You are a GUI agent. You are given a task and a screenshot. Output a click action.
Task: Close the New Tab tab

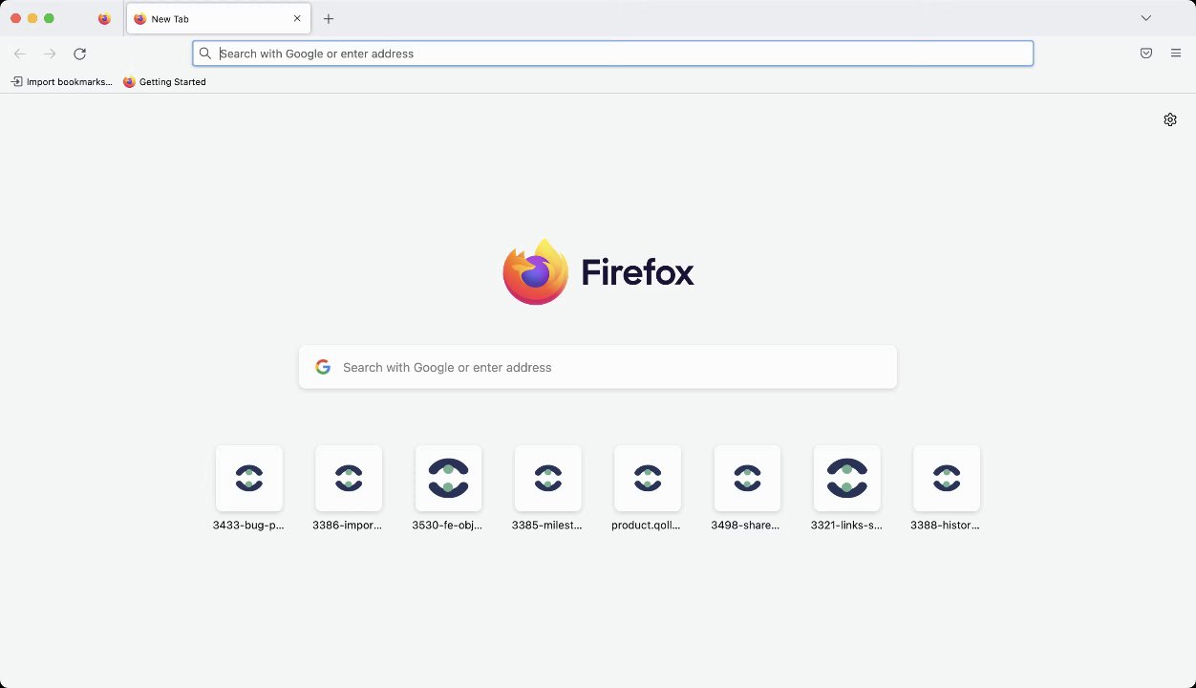click(297, 19)
